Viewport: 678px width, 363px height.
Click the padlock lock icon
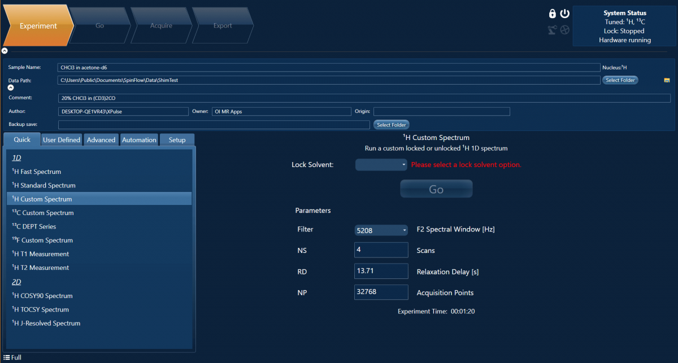(x=553, y=14)
